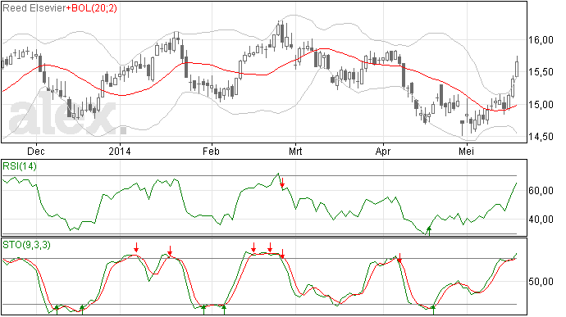The width and height of the screenshot is (566, 317).
Task: Click the Mrt date axis label
Action: 295,151
